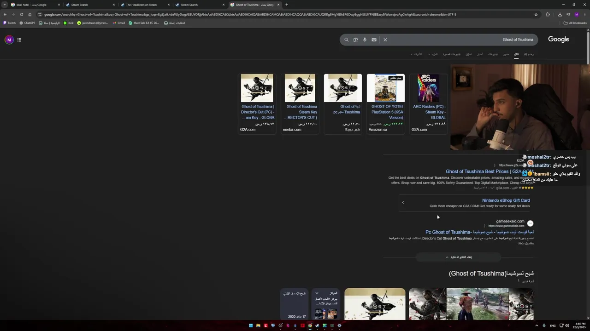
Task: Click the magnifier search icon in Google search box
Action: click(x=347, y=40)
